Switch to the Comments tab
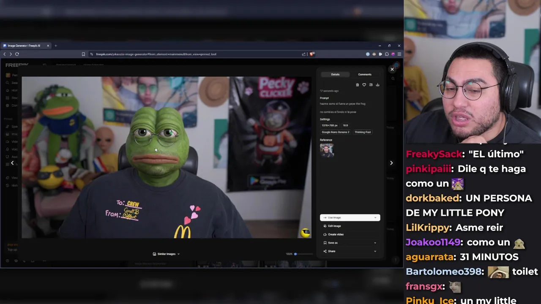The height and width of the screenshot is (304, 541). [x=365, y=74]
